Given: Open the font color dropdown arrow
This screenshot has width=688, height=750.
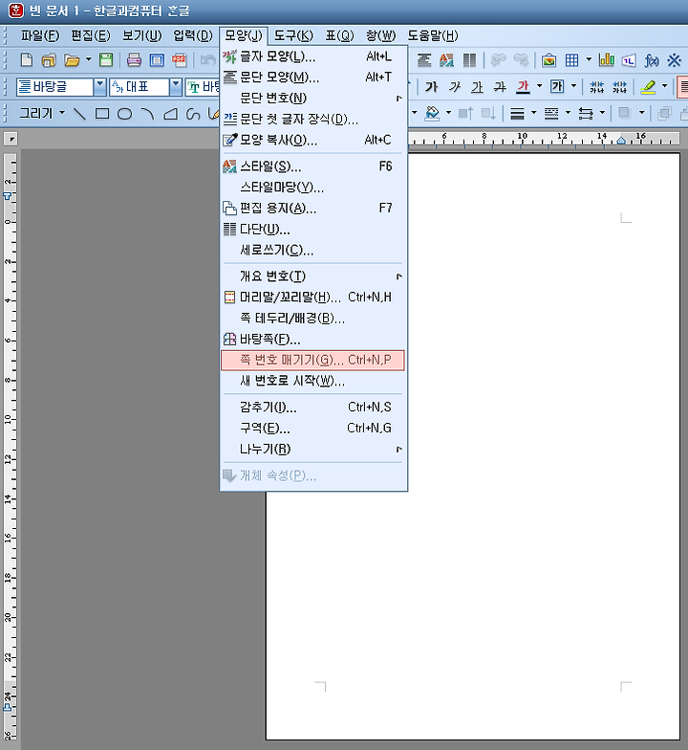Looking at the screenshot, I should 539,86.
